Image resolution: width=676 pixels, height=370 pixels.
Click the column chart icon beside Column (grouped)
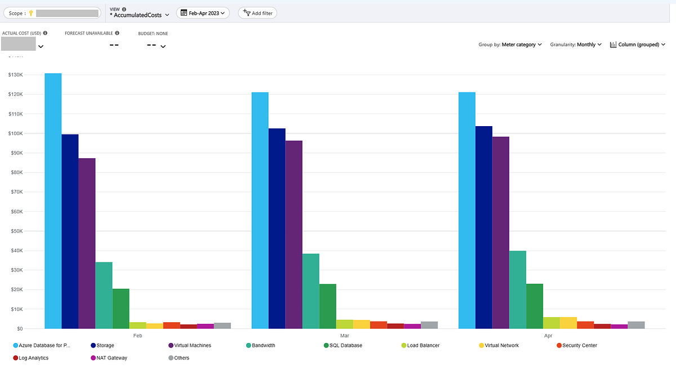pyautogui.click(x=612, y=44)
